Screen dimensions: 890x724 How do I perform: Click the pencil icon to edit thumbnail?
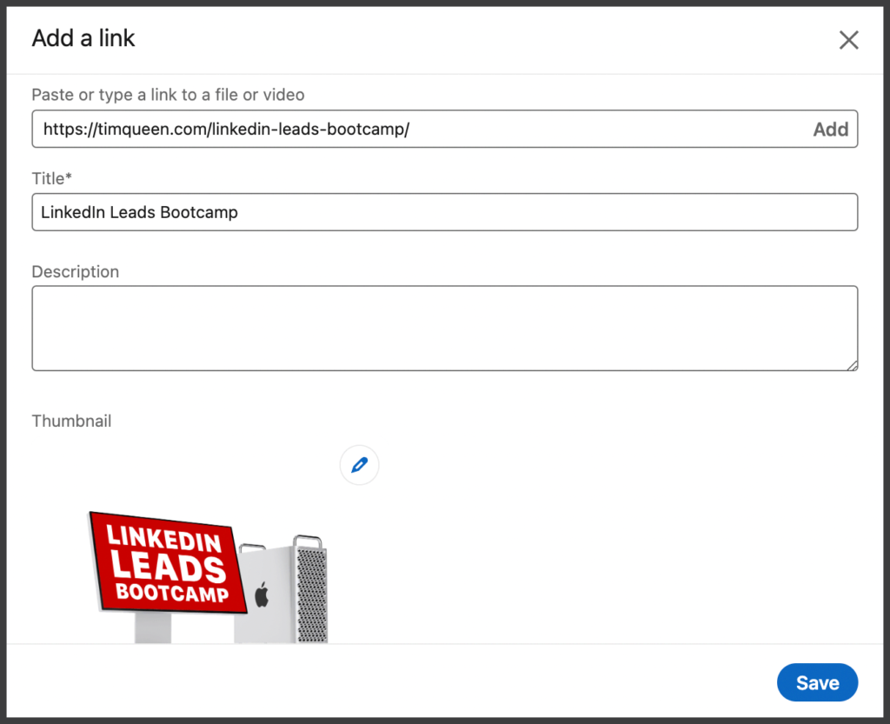tap(359, 466)
